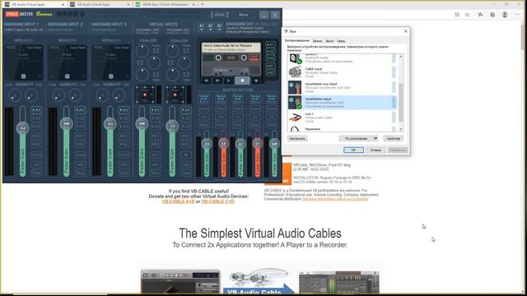This screenshot has width=527, height=296.
Task: Click the browser reading view icon
Action: (x=457, y=15)
